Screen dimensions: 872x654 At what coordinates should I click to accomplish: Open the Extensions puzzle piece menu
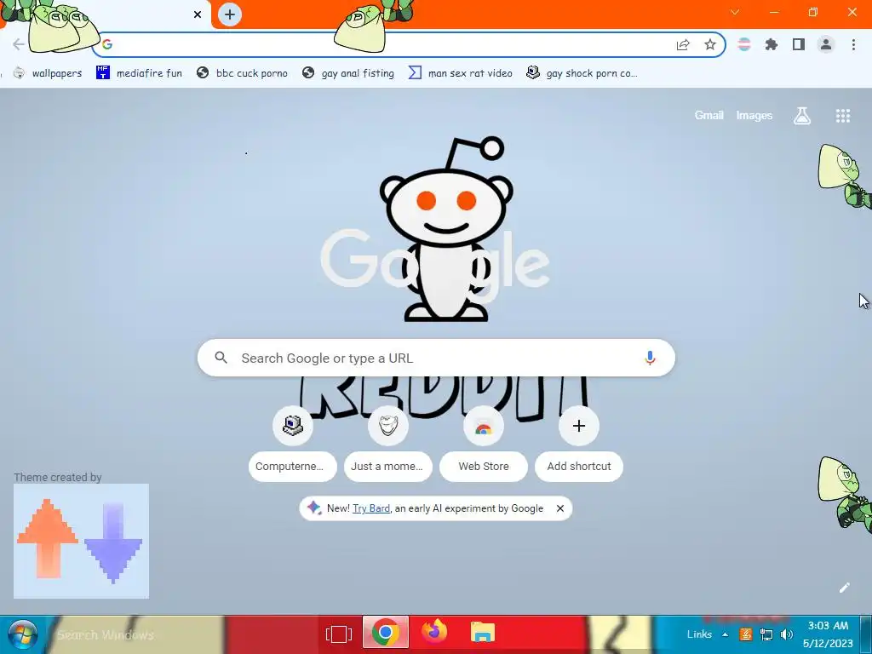772,44
